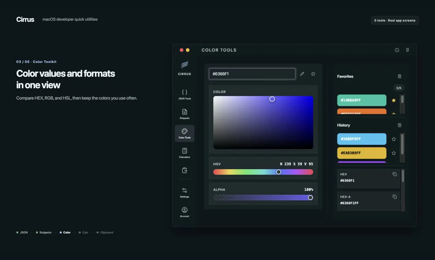435x260 pixels.
Task: Click the Favorites heading
Action: (x=345, y=76)
